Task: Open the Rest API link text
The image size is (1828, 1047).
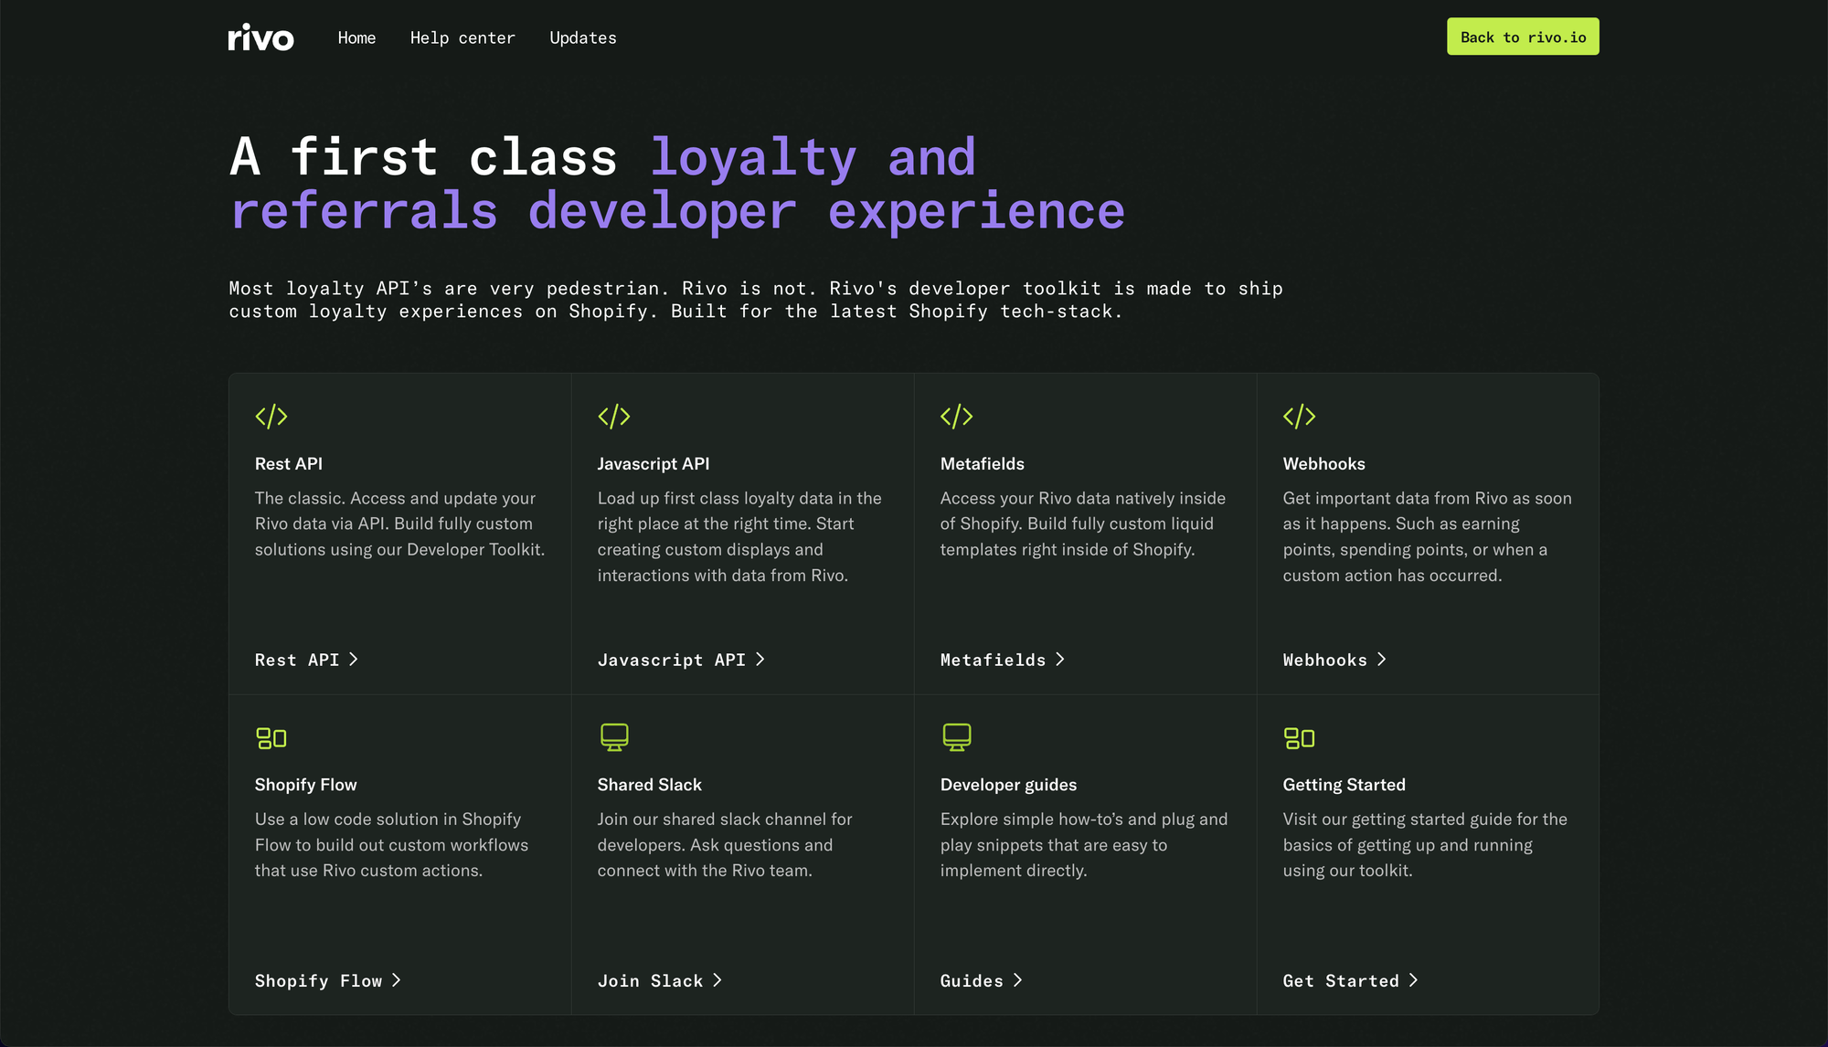Action: point(297,660)
